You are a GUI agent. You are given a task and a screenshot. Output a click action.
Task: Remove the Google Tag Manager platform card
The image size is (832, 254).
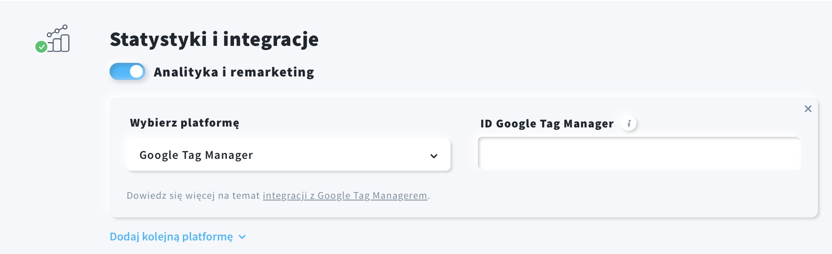[x=808, y=109]
